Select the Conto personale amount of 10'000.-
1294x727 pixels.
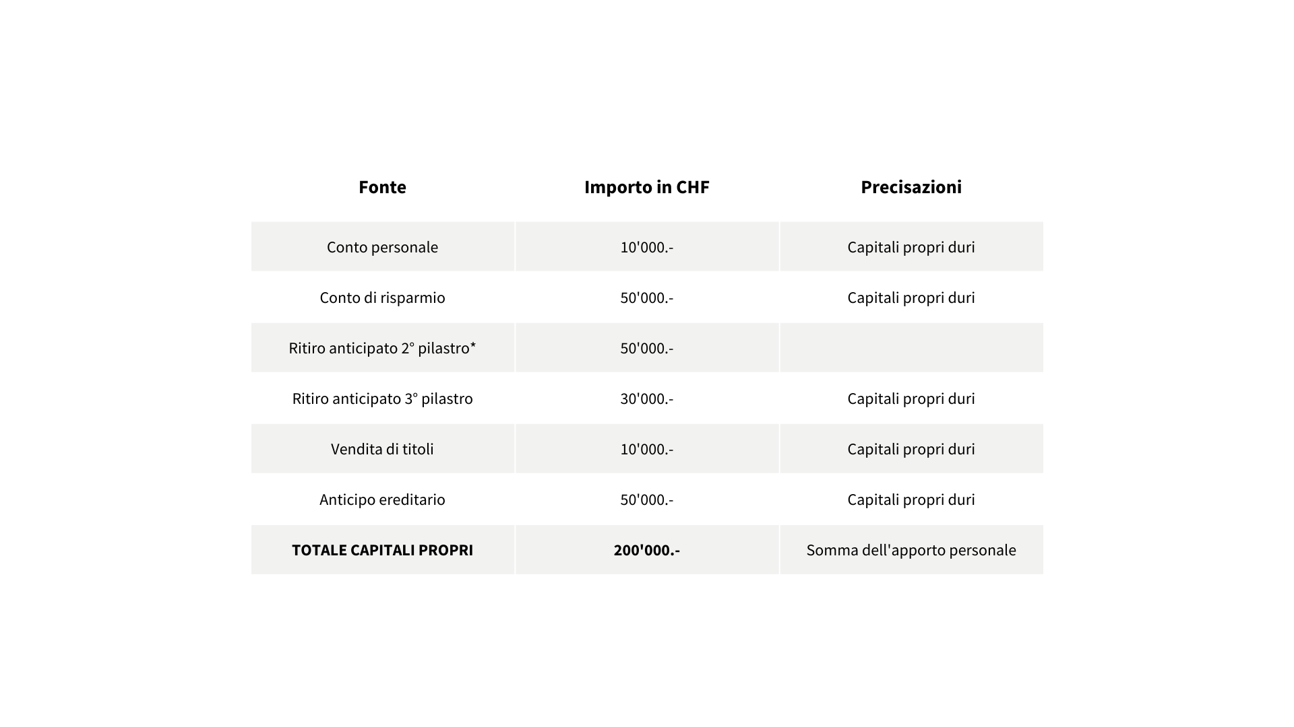646,247
